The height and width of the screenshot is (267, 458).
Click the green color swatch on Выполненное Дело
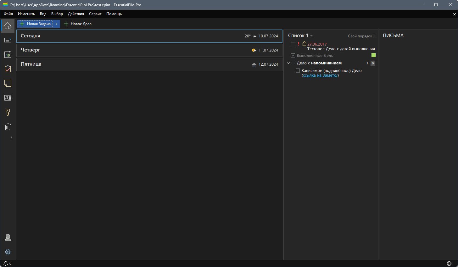click(x=373, y=55)
